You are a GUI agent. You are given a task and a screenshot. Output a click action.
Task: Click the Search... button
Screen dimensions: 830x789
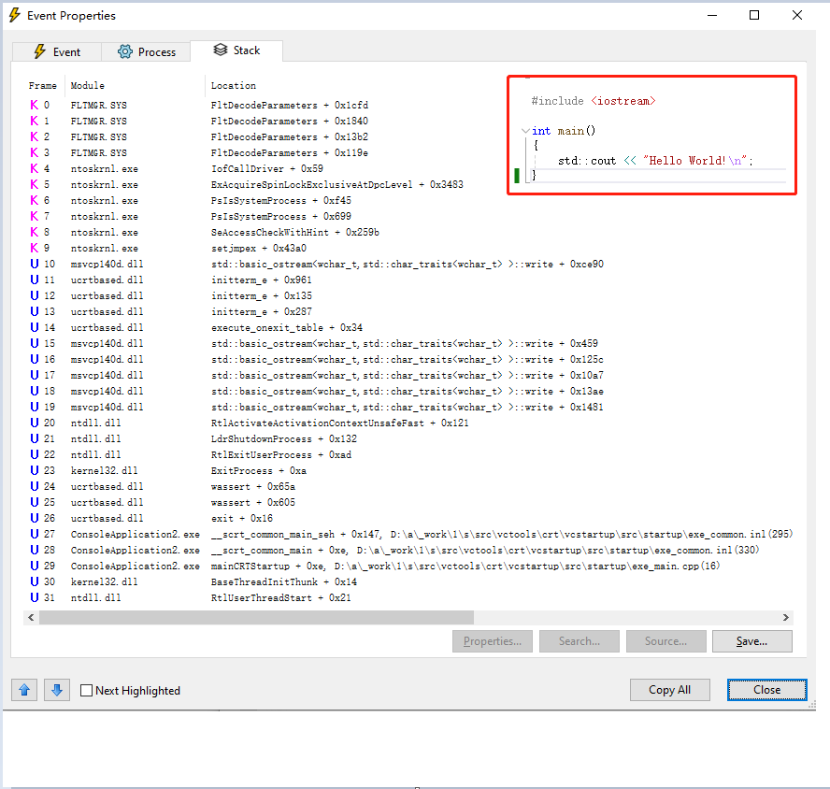point(580,641)
